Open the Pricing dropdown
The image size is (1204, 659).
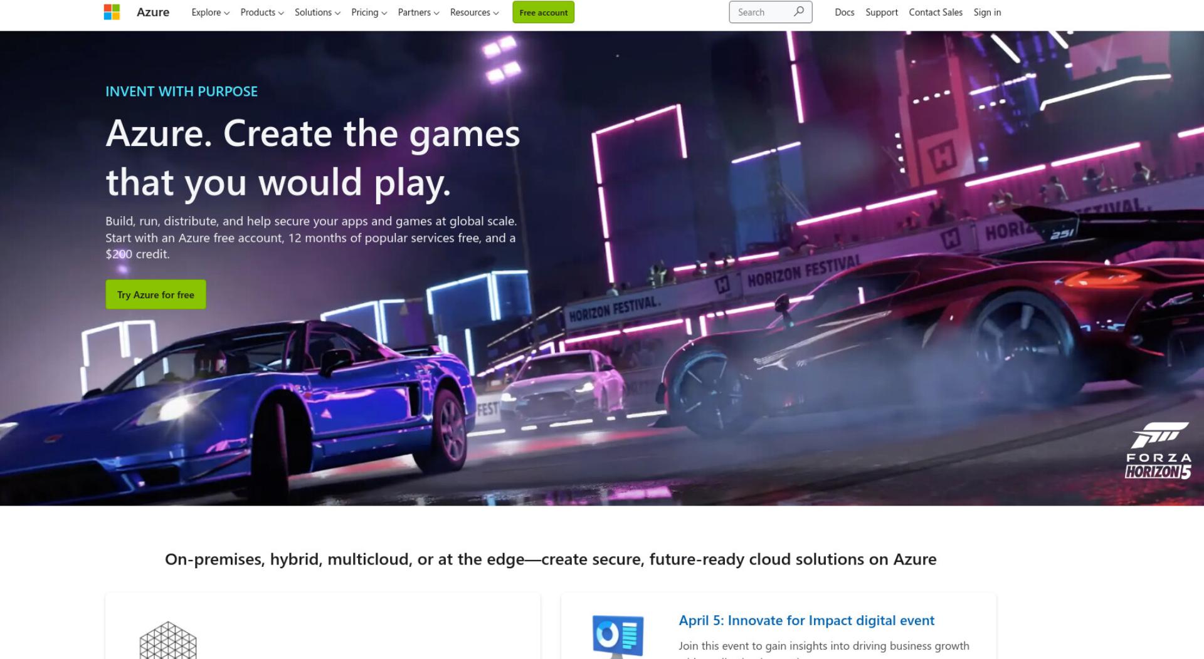369,13
